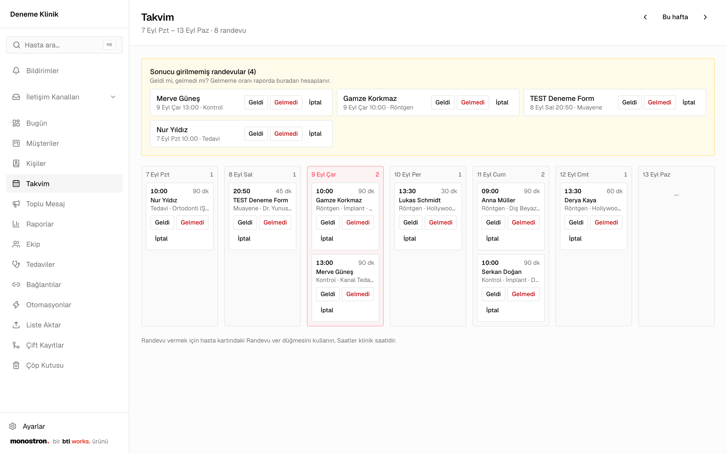Click İptal on 20:50 TEST Deneme Form card

(244, 239)
